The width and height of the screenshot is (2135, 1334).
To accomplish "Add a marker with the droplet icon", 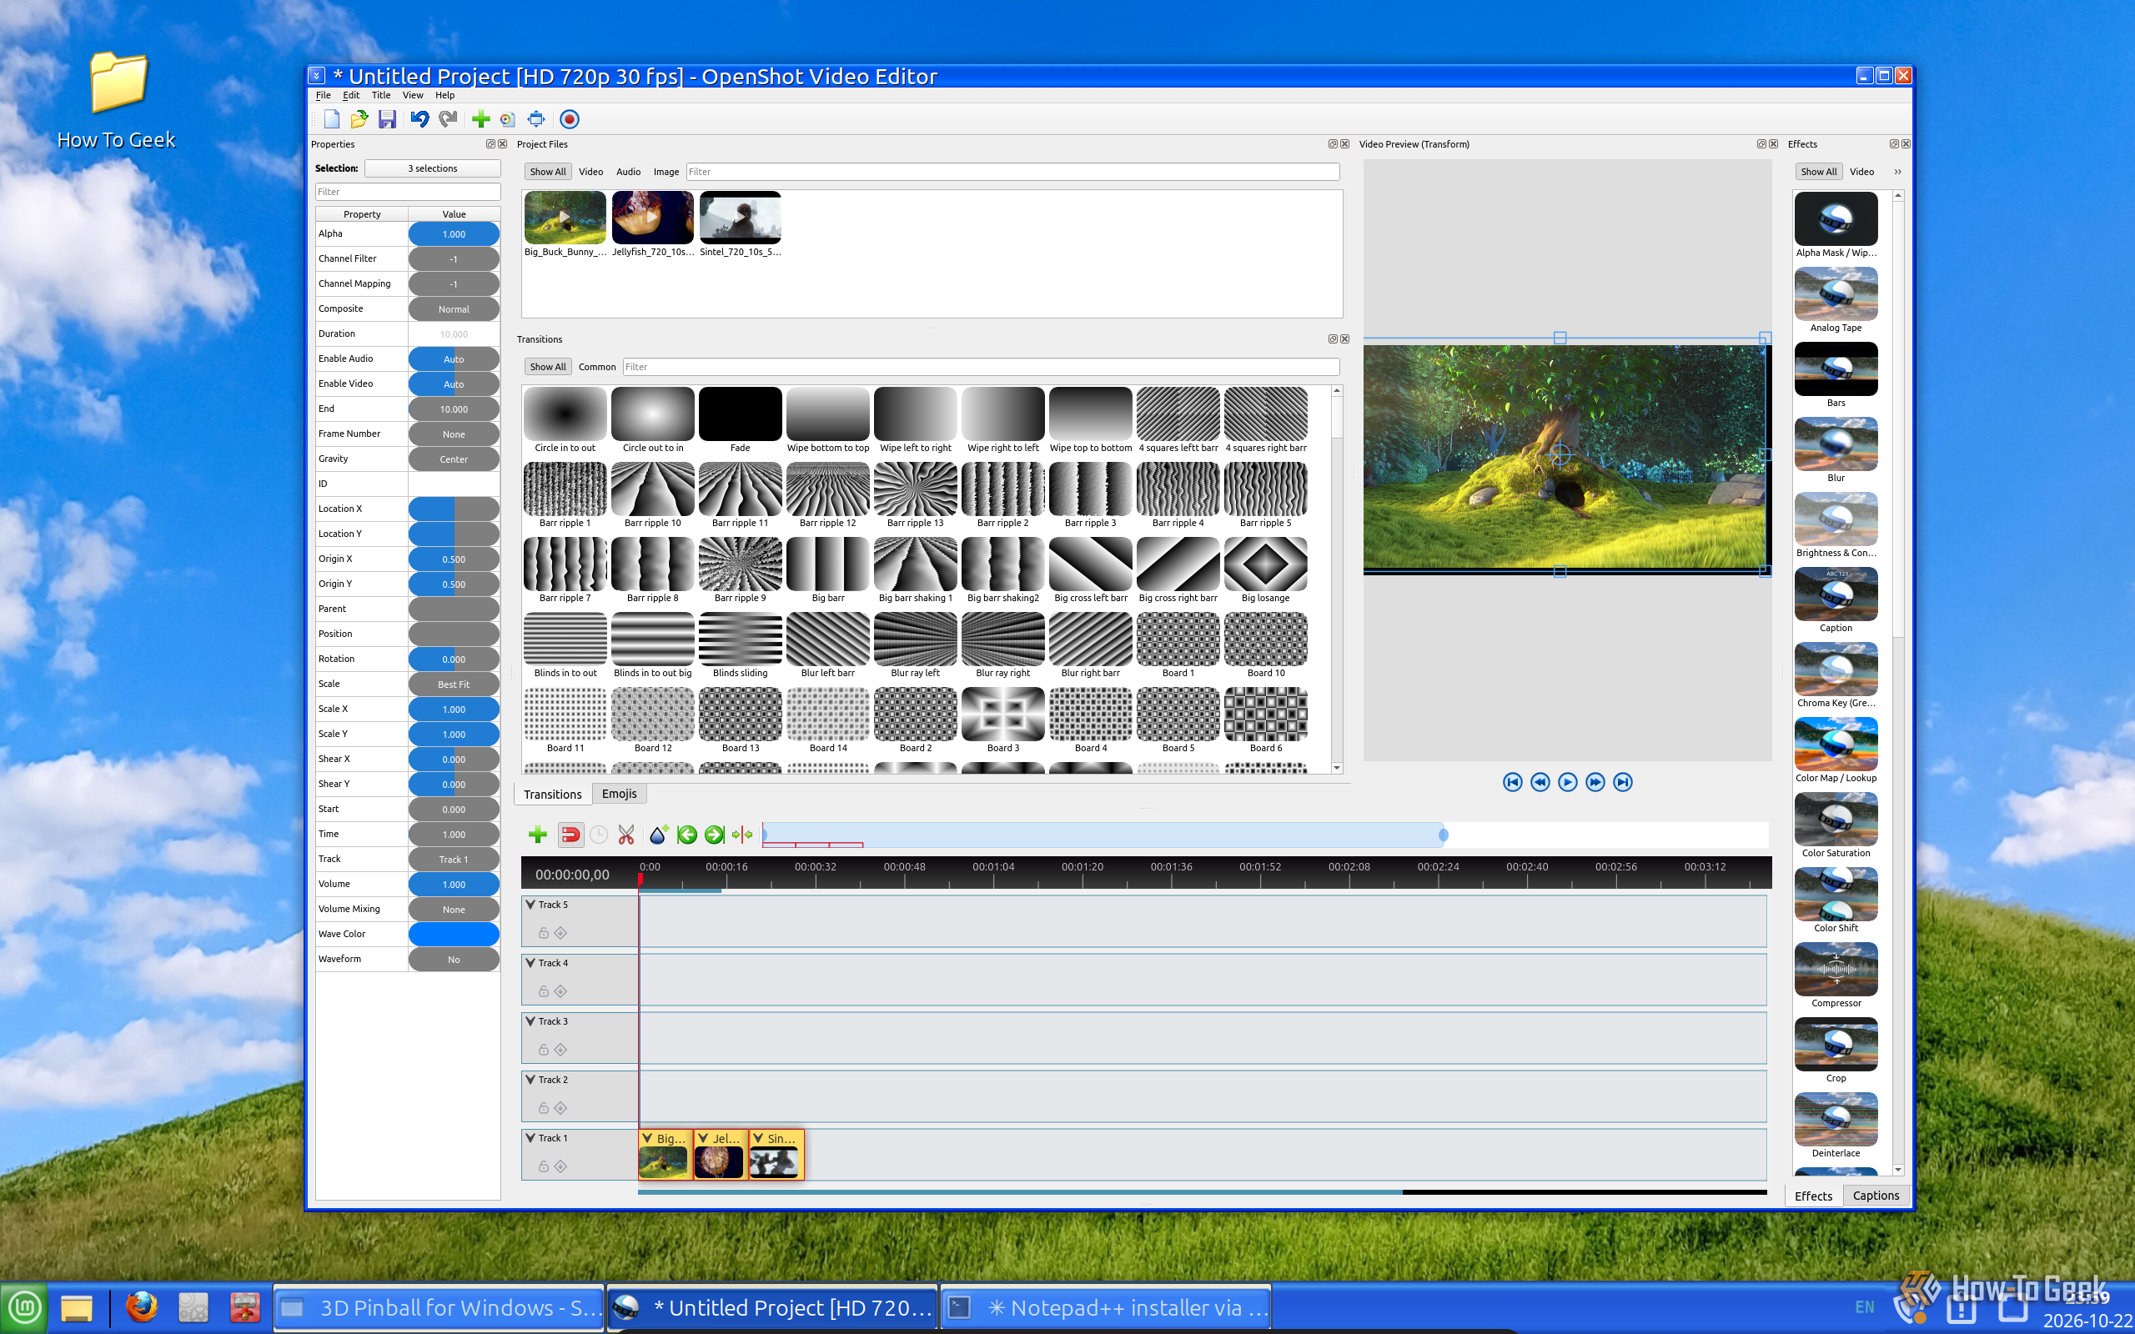I will pyautogui.click(x=659, y=835).
